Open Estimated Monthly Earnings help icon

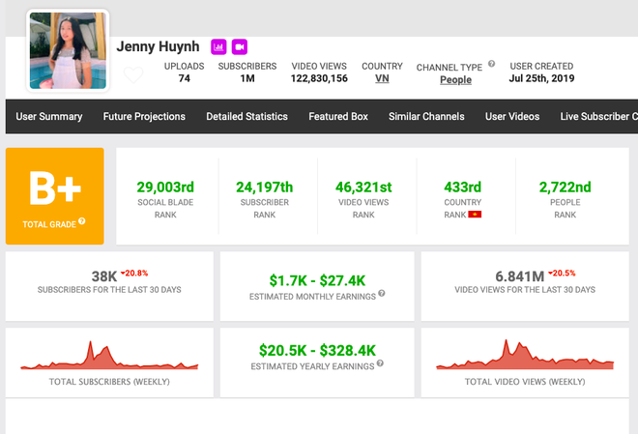tap(382, 293)
